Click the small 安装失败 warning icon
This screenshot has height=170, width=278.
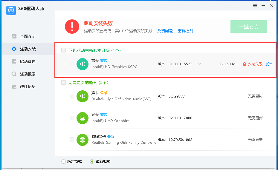click(x=245, y=64)
